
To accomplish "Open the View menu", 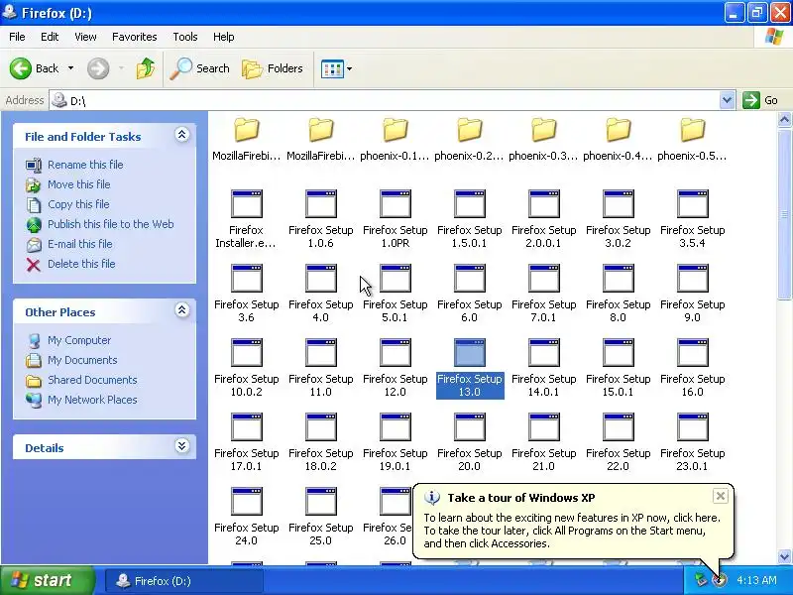I will pyautogui.click(x=85, y=37).
